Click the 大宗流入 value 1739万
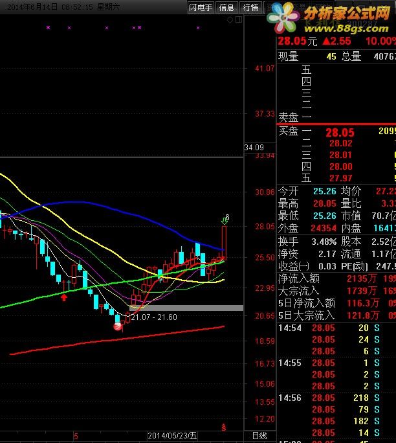396x443 pixels. (362, 291)
